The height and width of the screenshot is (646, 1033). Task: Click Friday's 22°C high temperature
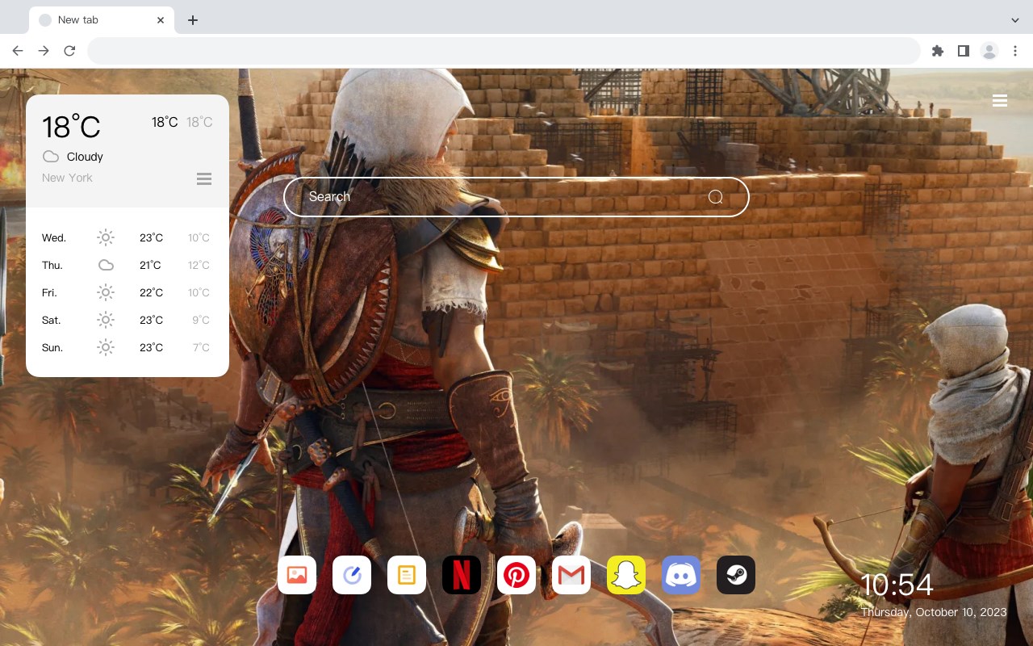(151, 292)
